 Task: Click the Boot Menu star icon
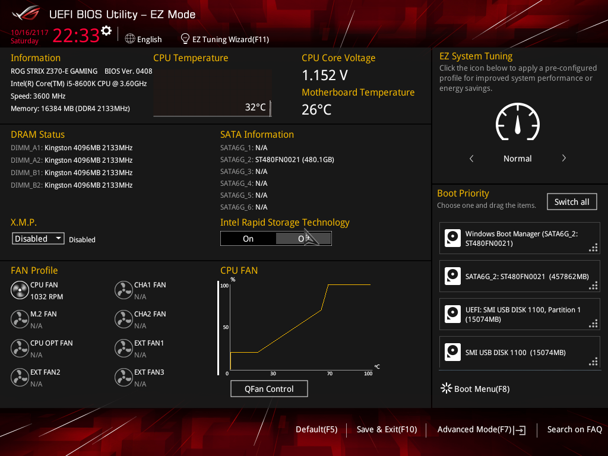click(x=446, y=388)
